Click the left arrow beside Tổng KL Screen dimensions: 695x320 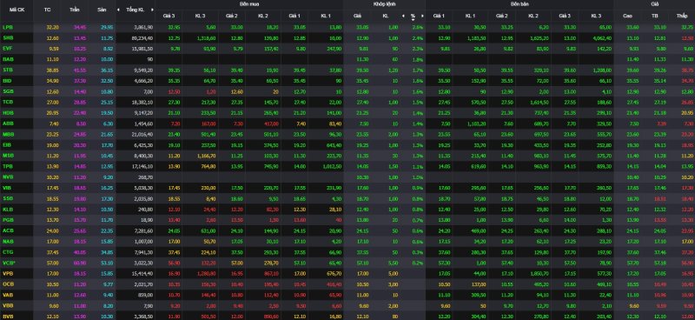[x=118, y=10]
